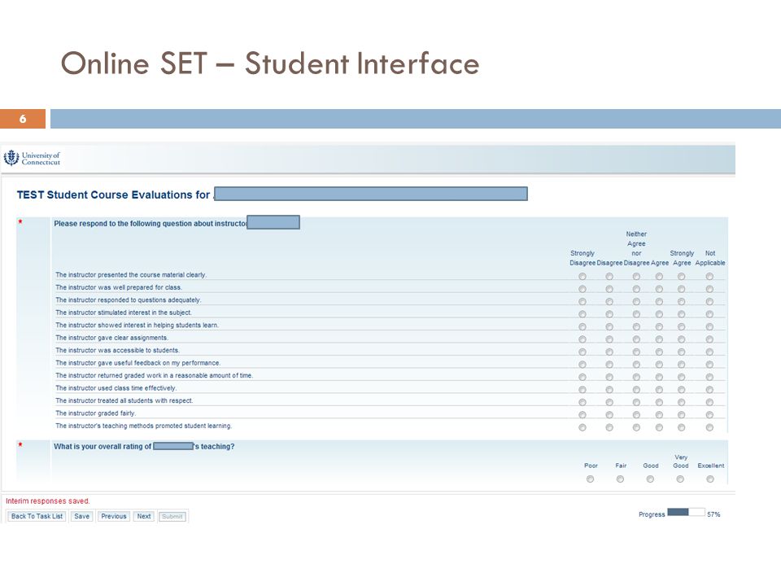Click 'The instructor graded fairly.' text
The height and width of the screenshot is (586, 781).
coord(96,413)
